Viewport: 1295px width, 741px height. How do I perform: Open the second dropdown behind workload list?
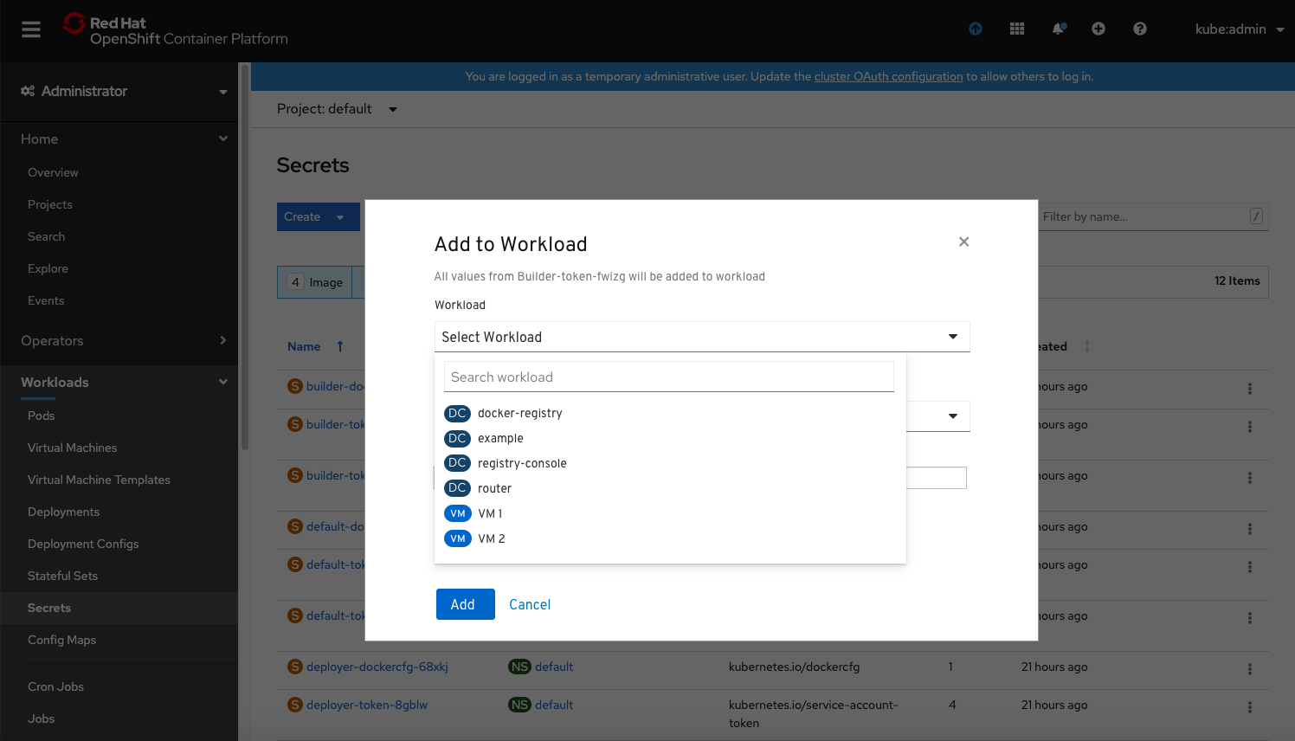pyautogui.click(x=938, y=416)
